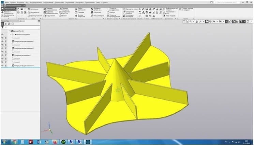Pick the Прямоугольник rectangle tool

click(32, 16)
